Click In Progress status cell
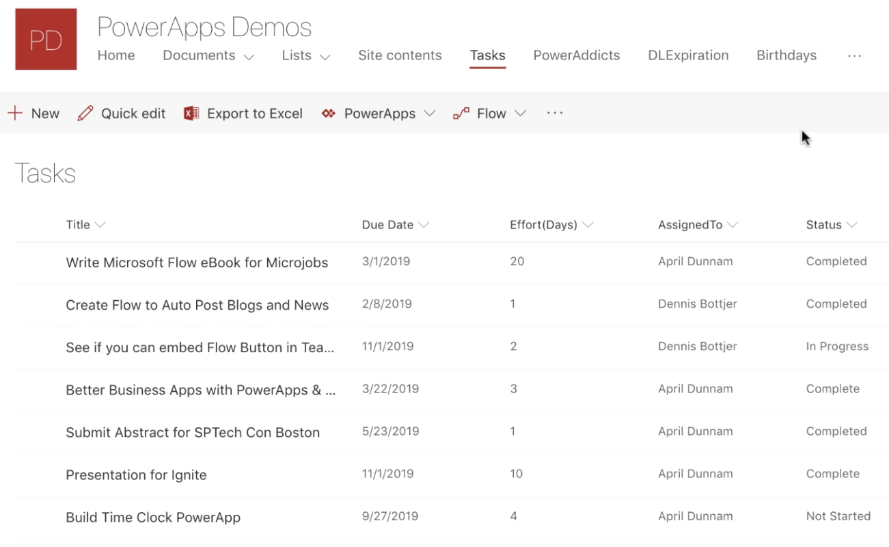 coord(837,346)
